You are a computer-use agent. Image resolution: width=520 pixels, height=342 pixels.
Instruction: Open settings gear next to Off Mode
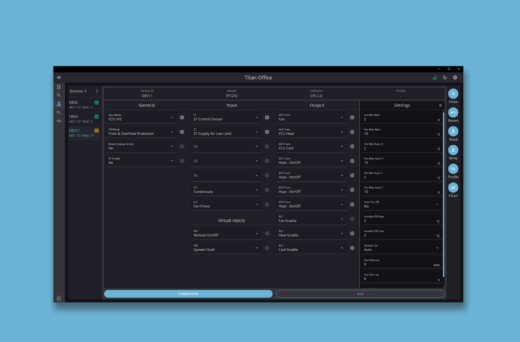click(182, 132)
